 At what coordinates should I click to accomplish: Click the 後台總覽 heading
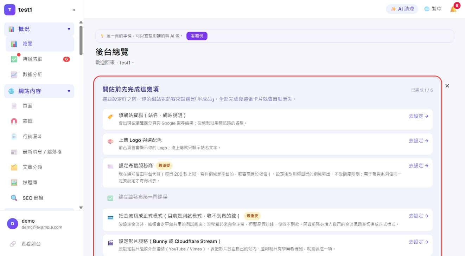112,52
